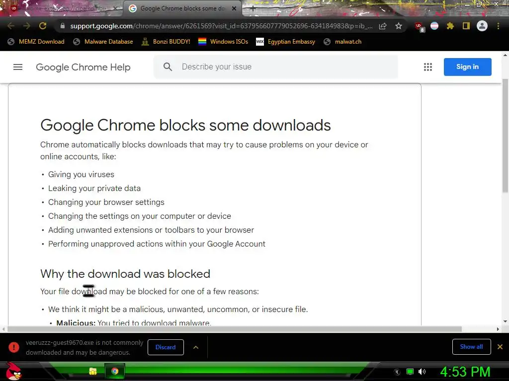Click the padlock site info icon
Image resolution: width=509 pixels, height=381 pixels.
pos(63,26)
